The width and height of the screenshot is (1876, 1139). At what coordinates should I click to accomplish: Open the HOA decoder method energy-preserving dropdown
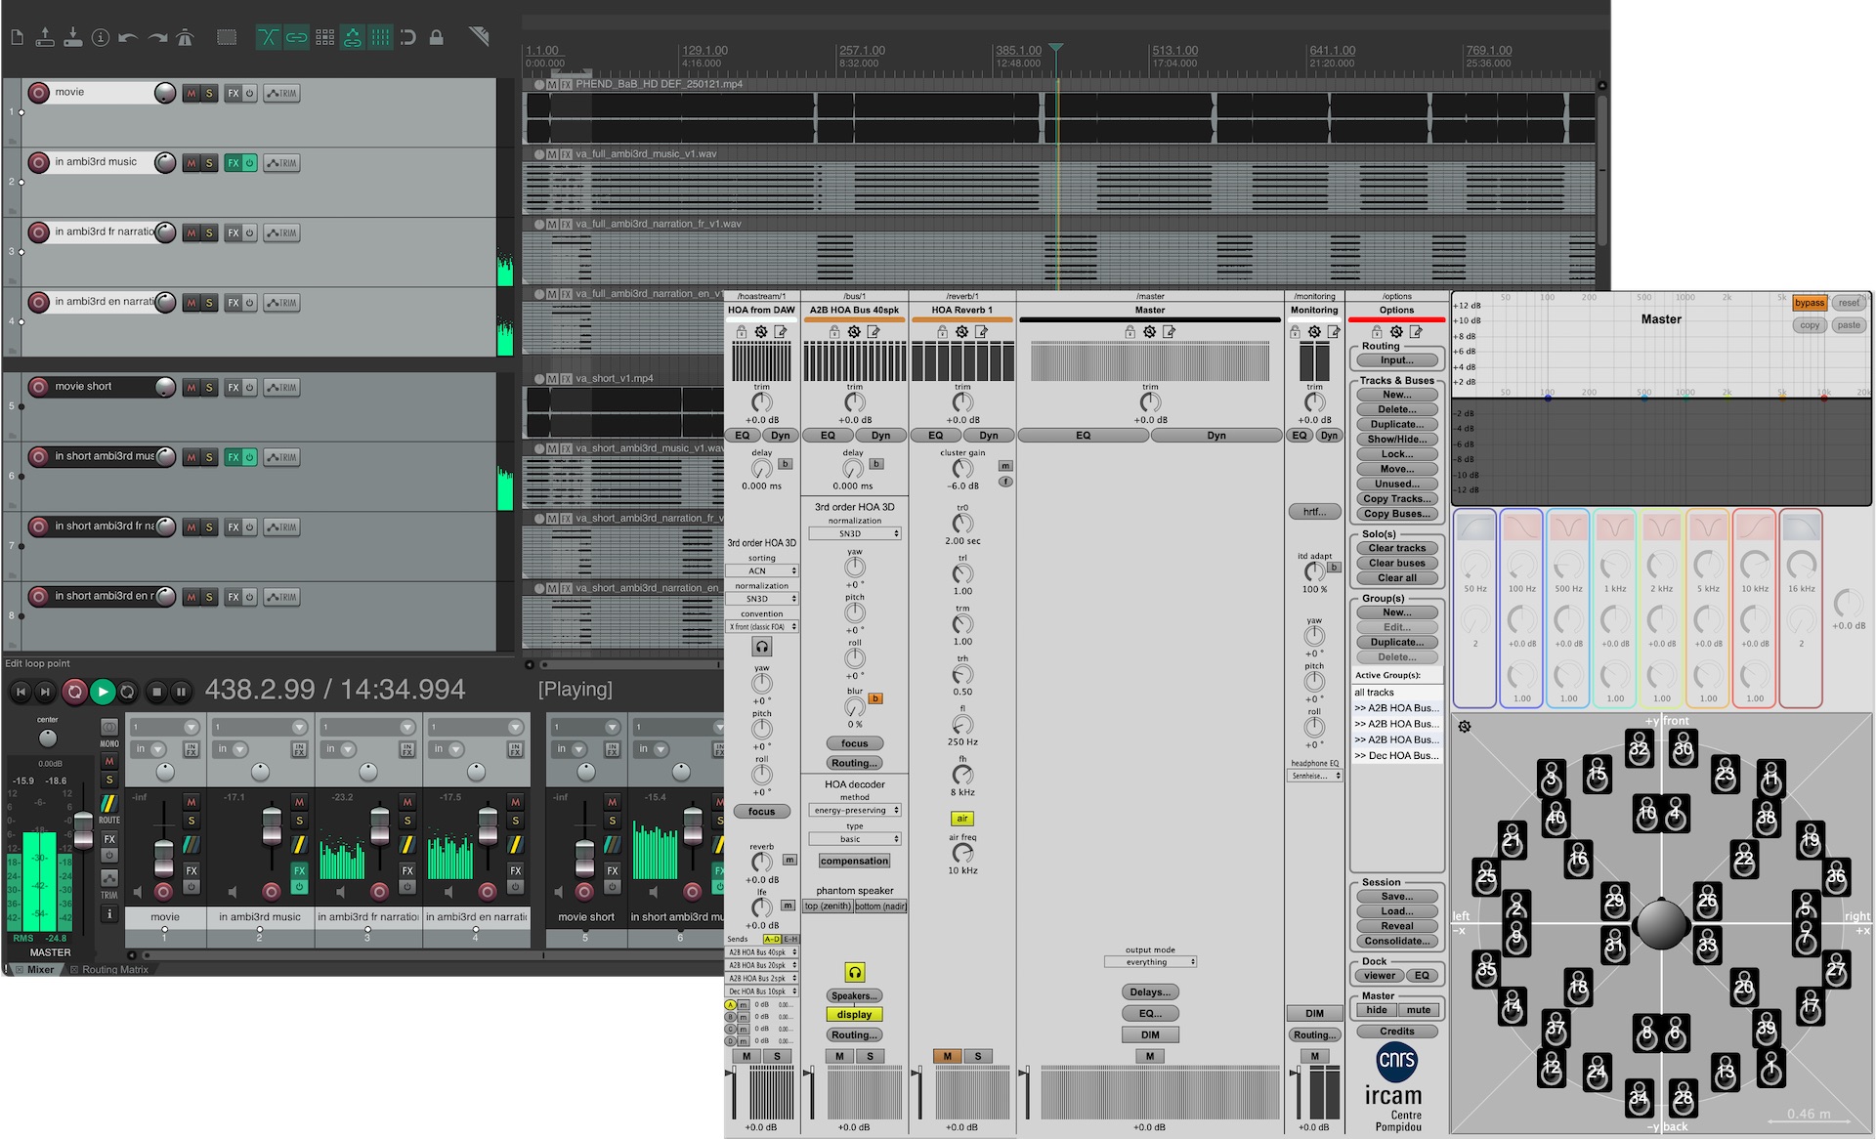coord(855,811)
